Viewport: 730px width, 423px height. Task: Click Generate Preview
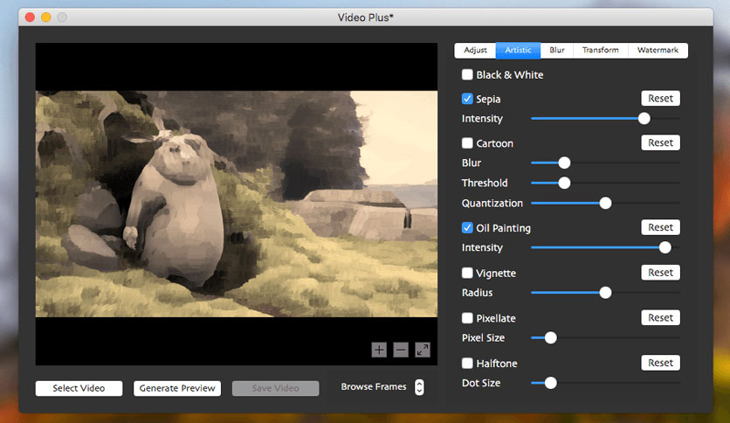point(177,388)
